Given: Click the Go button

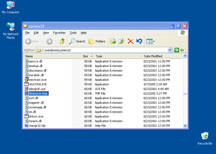Looking at the screenshot, I should coord(179,50).
